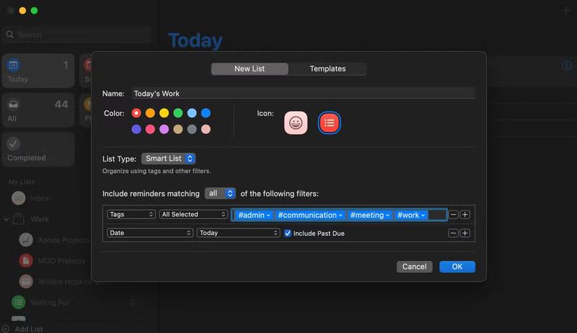Pick the pink color swatch
This screenshot has width=577, height=333.
[x=150, y=129]
